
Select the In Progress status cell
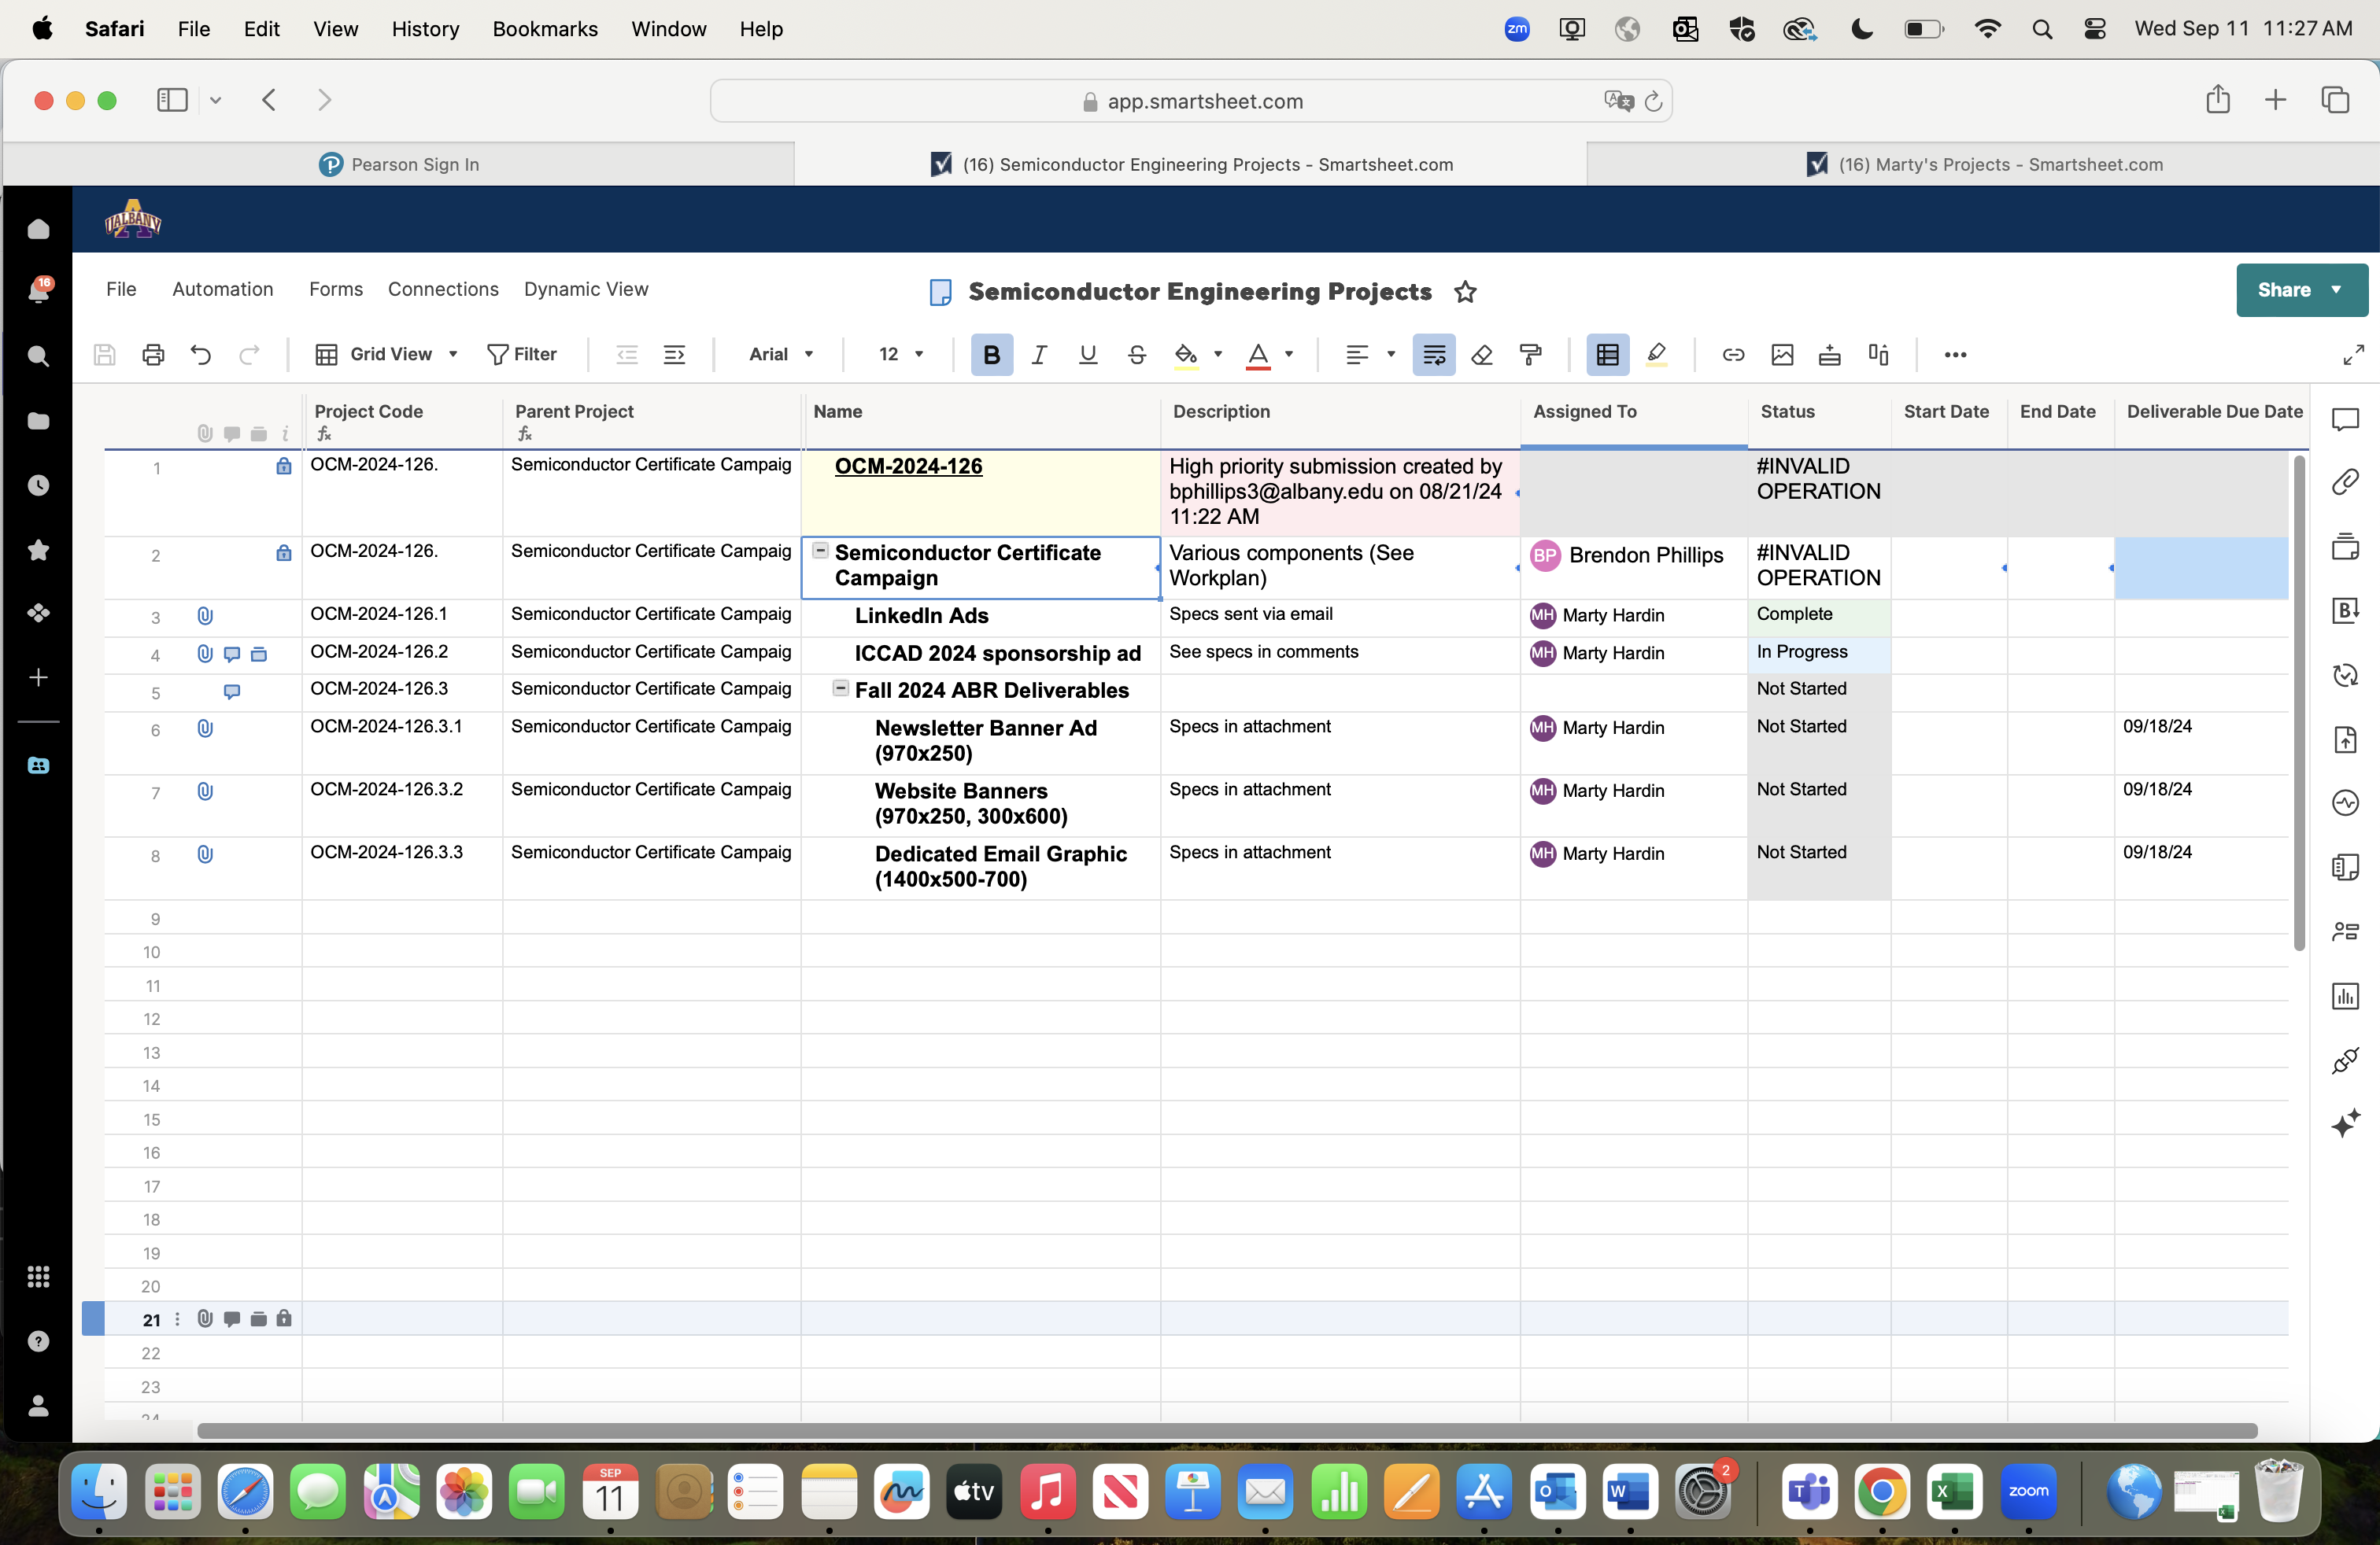tap(1818, 655)
